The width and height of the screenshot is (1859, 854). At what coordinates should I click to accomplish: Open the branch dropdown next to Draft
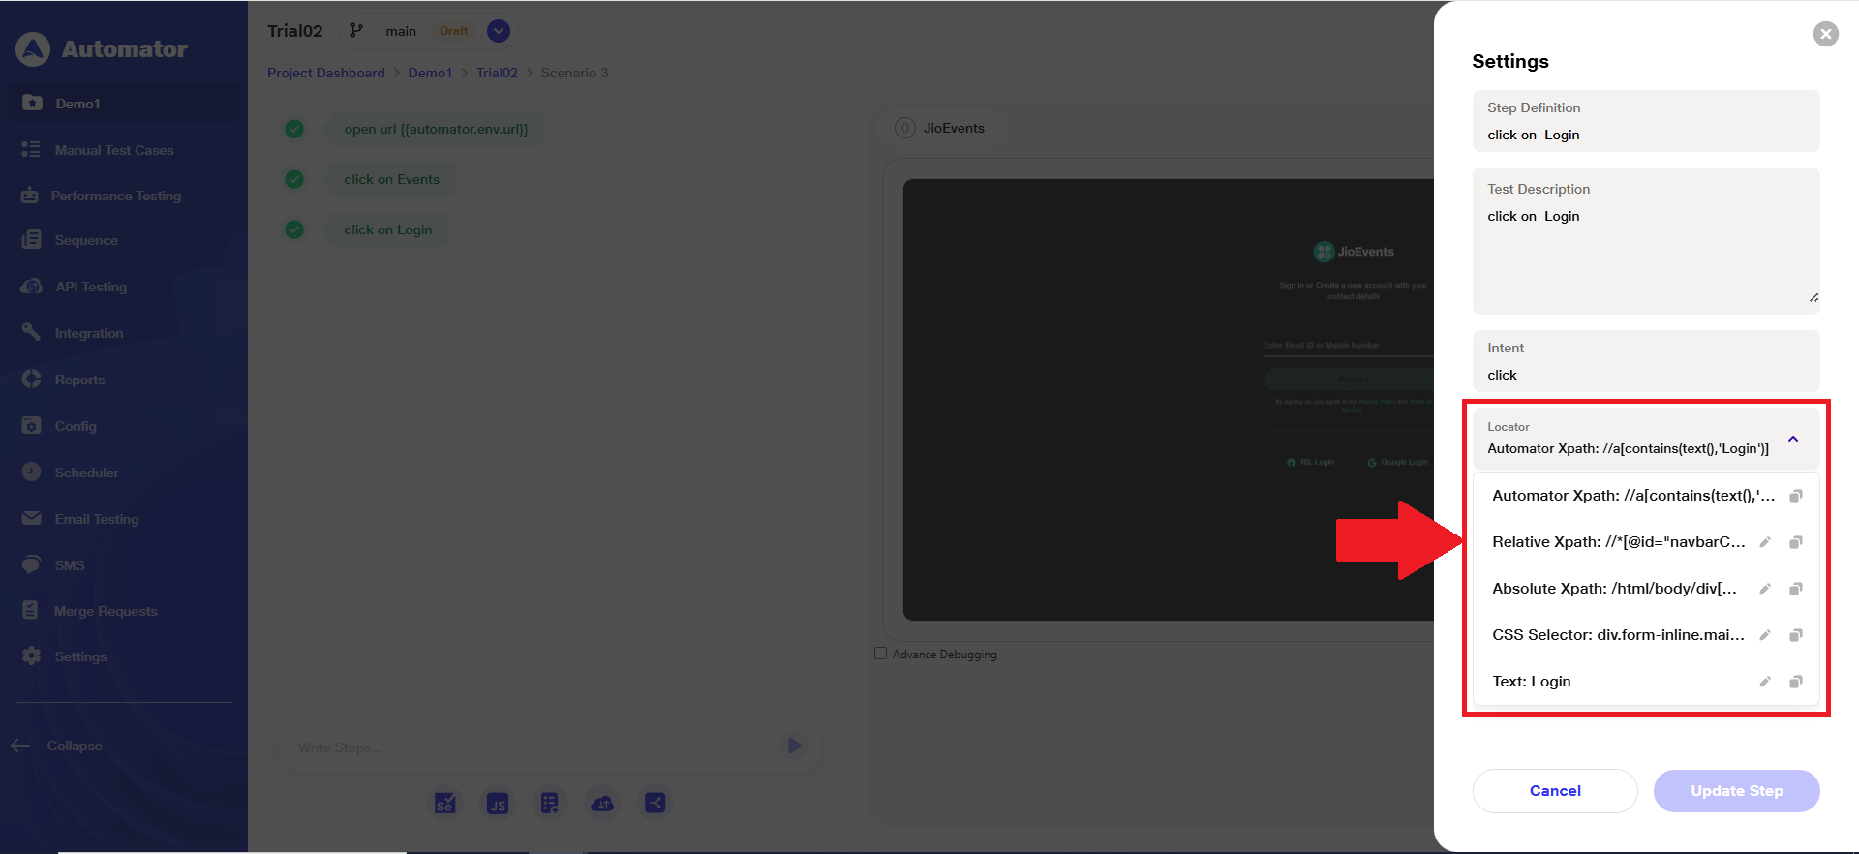point(499,31)
